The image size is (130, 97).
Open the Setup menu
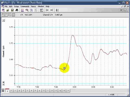coord(17,6)
